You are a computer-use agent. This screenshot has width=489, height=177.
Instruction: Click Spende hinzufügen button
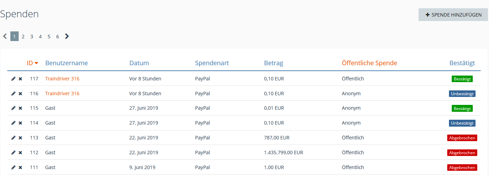point(453,15)
